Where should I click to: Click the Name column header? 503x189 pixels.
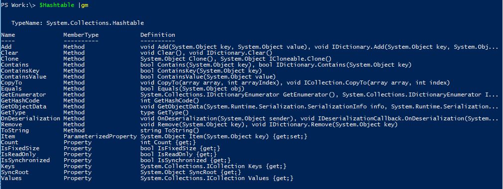[x=7, y=35]
